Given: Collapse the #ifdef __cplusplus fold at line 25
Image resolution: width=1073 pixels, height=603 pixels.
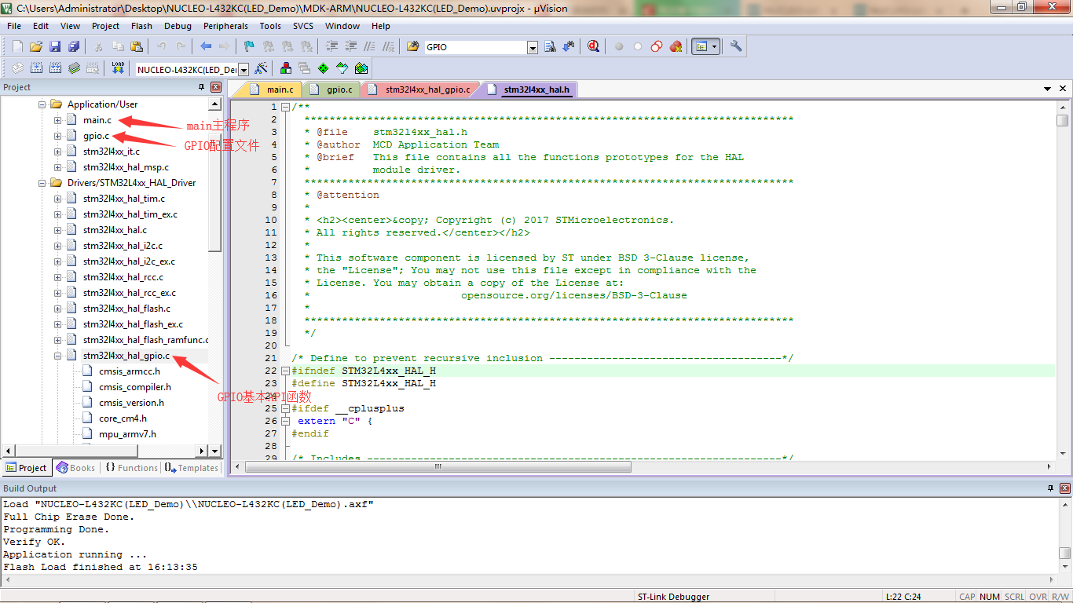Looking at the screenshot, I should (x=285, y=408).
